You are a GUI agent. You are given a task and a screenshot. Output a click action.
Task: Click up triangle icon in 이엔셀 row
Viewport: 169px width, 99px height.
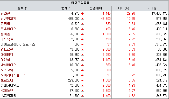coord(82,60)
